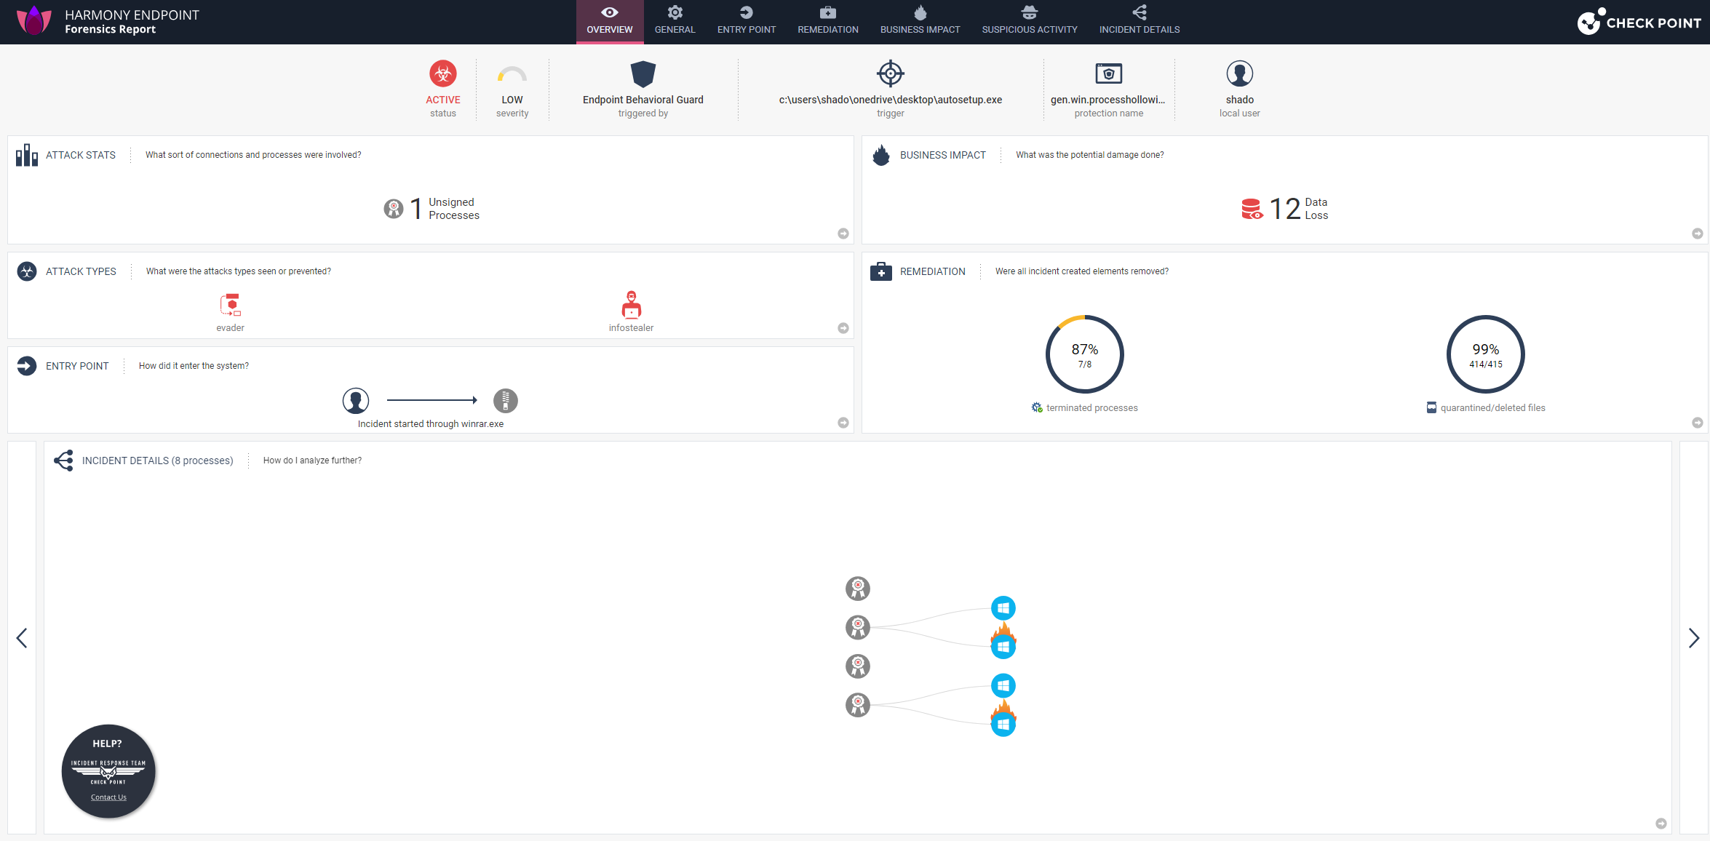Expand the Business Impact panel arrow
The height and width of the screenshot is (841, 1710).
pyautogui.click(x=1697, y=234)
